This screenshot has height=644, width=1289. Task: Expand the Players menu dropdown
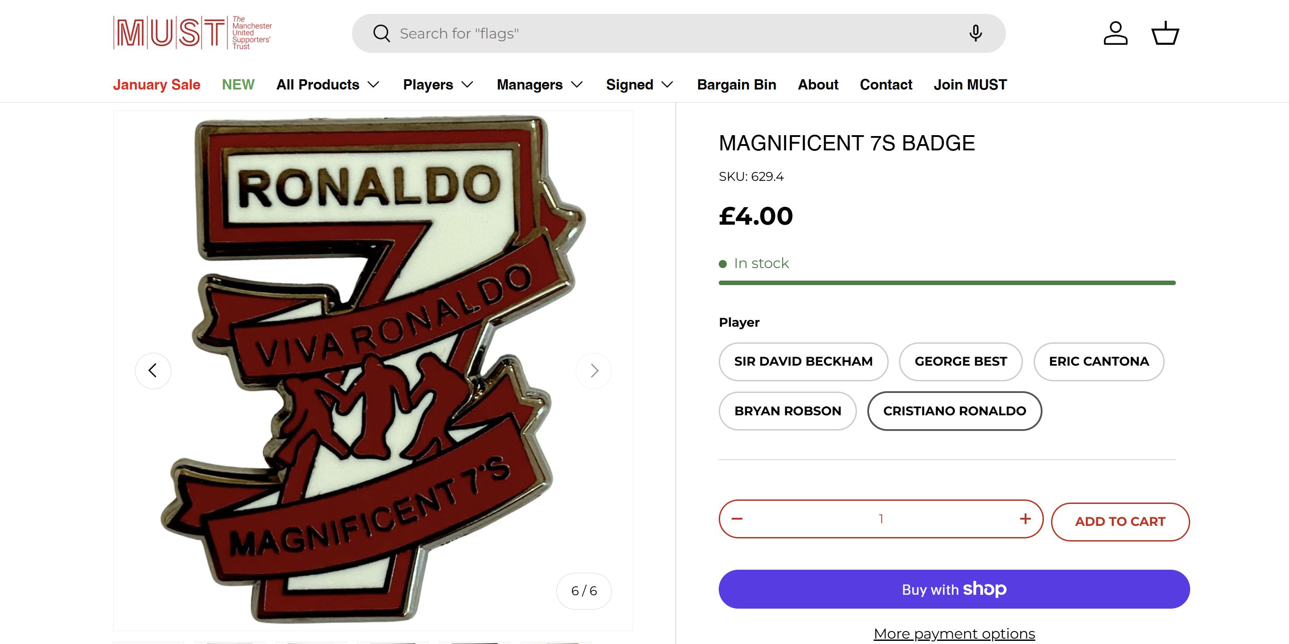click(438, 85)
